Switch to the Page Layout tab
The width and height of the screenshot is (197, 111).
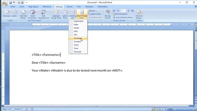click(33, 7)
